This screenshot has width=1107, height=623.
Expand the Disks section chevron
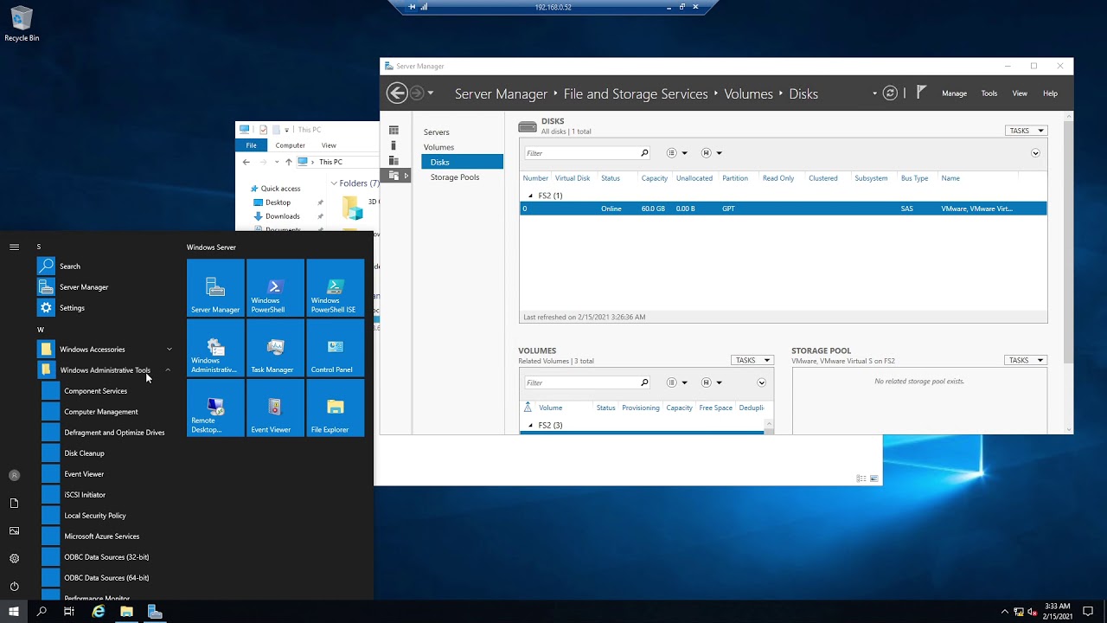click(x=1035, y=153)
